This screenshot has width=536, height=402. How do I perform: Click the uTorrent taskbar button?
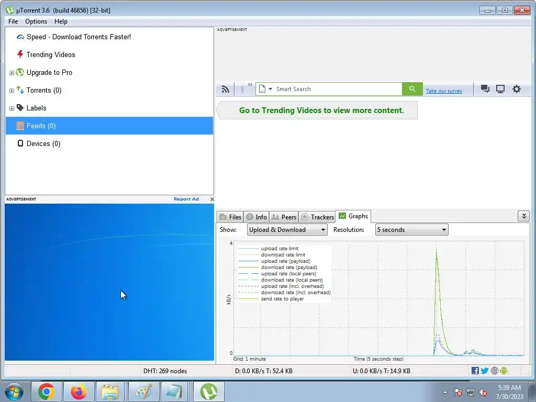tap(209, 392)
